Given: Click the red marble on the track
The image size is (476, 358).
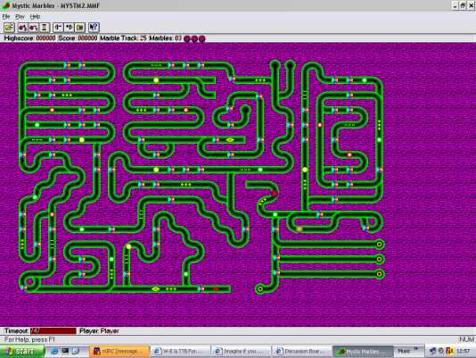Looking at the screenshot, I should pyautogui.click(x=275, y=194).
